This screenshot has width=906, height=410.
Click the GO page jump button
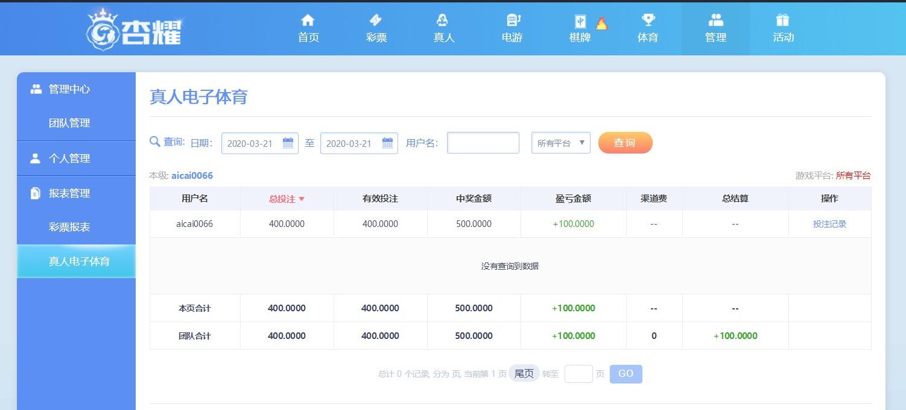tap(626, 374)
